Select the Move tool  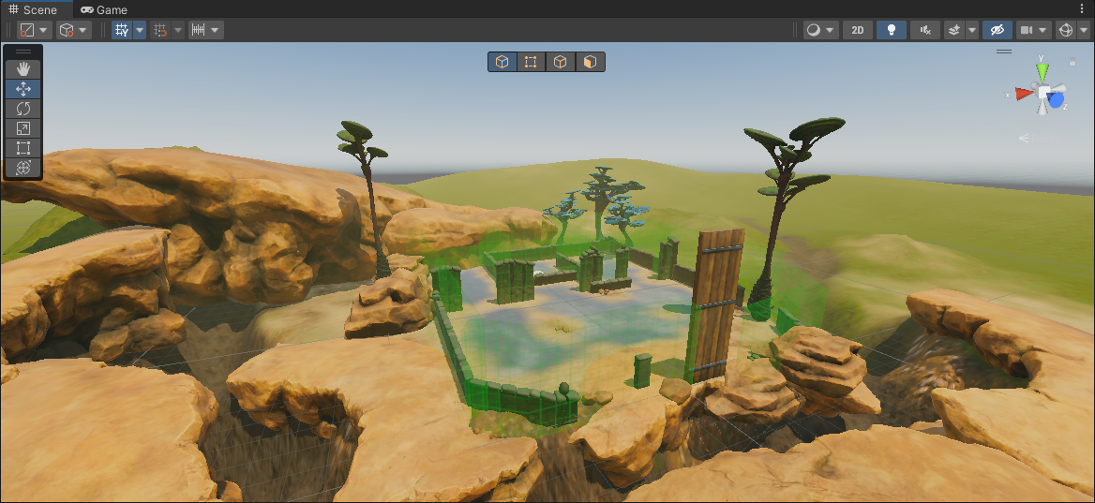click(x=23, y=89)
